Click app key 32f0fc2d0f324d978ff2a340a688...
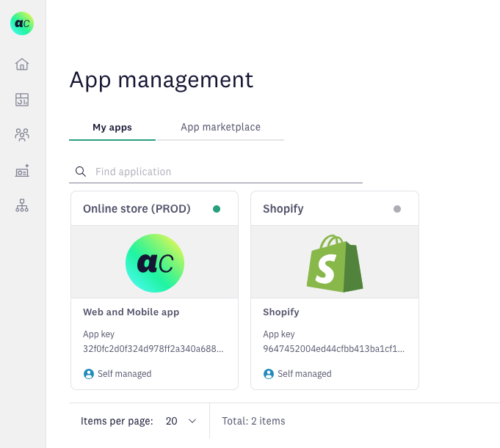500x448 pixels. tap(153, 349)
